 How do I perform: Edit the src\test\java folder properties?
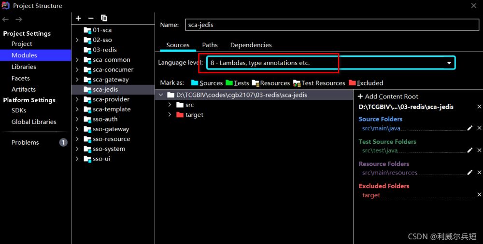click(x=470, y=150)
